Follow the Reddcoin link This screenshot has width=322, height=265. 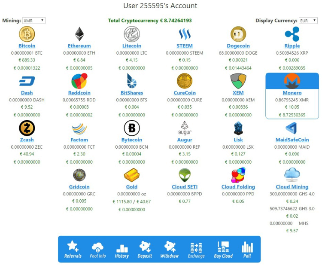coord(79,93)
